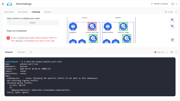The height and width of the screenshot is (101, 180).
Task: Click the darkarts code tag in error
Action: click(x=19, y=41)
